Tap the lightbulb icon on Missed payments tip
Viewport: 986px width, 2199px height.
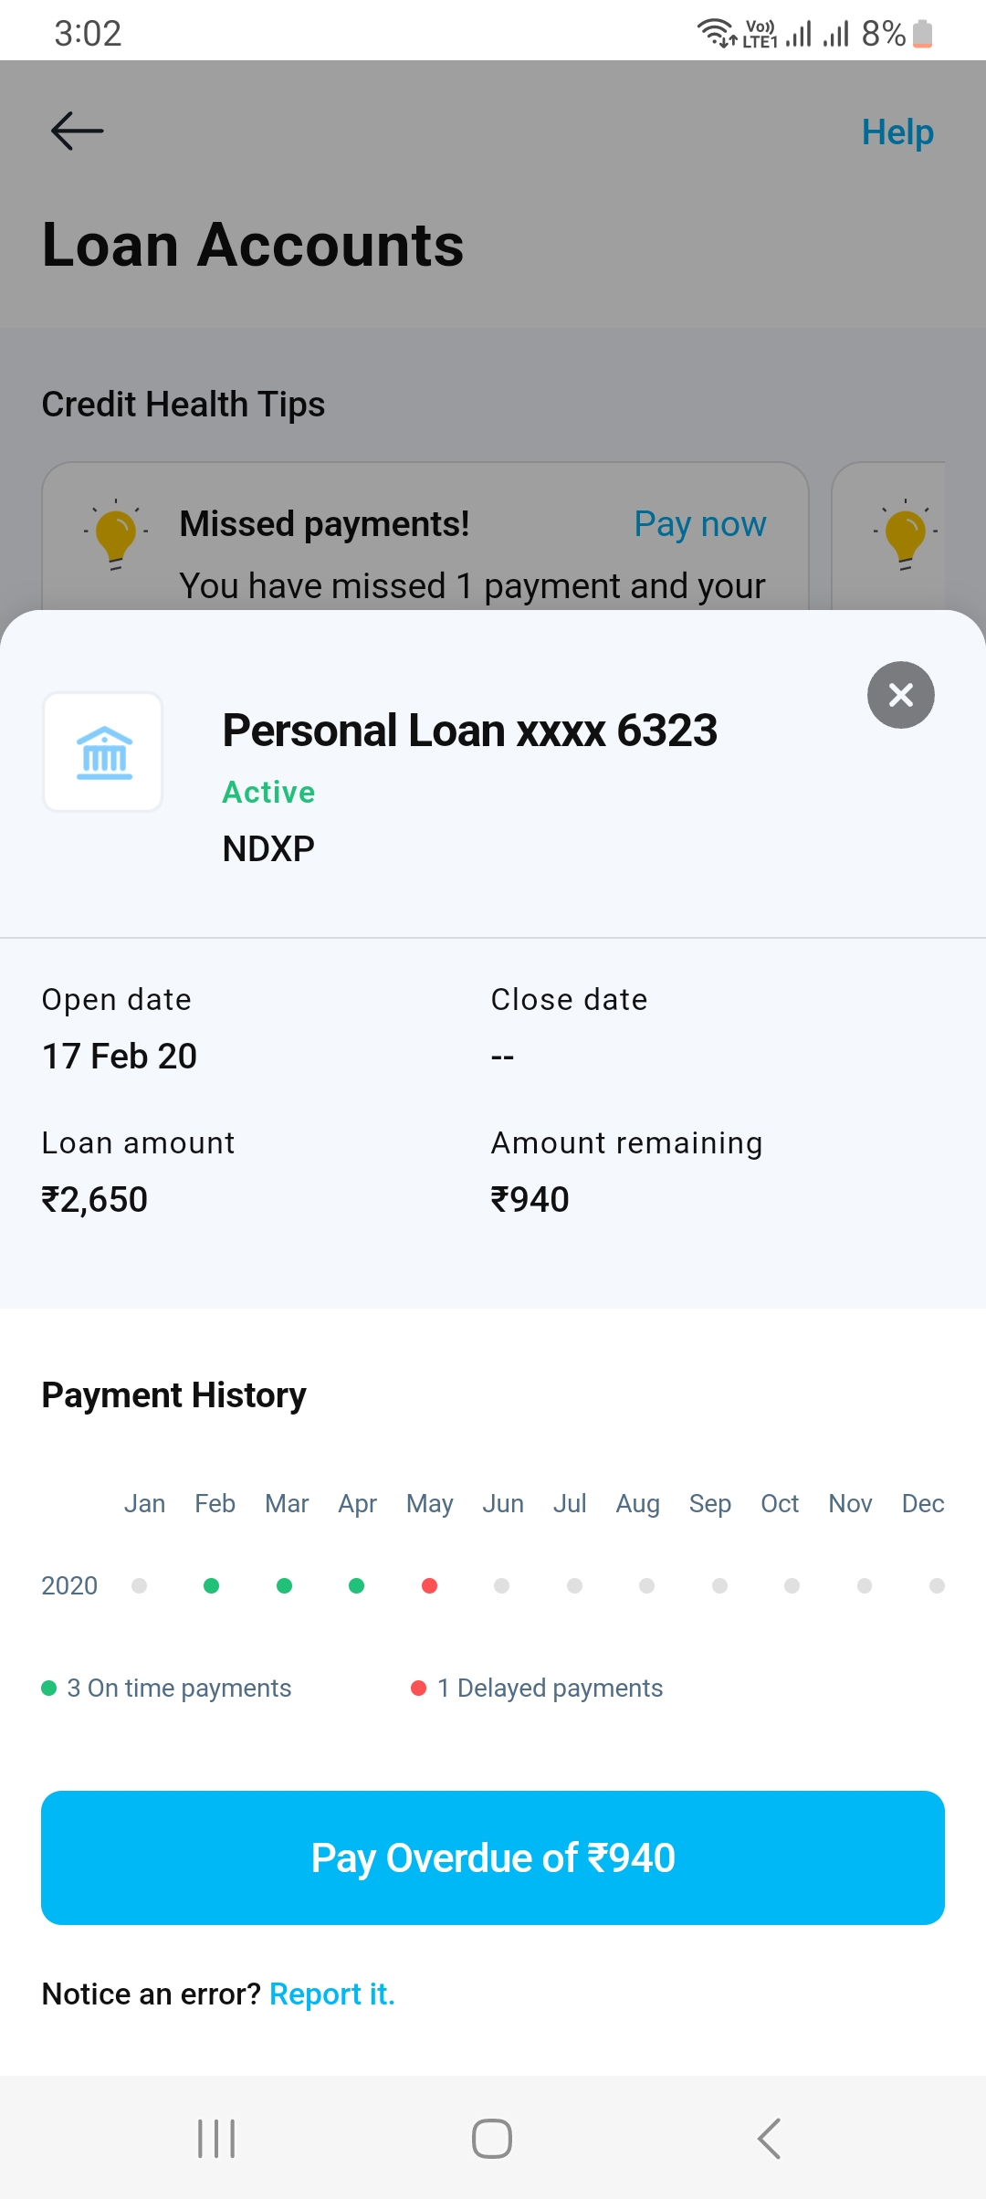point(116,534)
